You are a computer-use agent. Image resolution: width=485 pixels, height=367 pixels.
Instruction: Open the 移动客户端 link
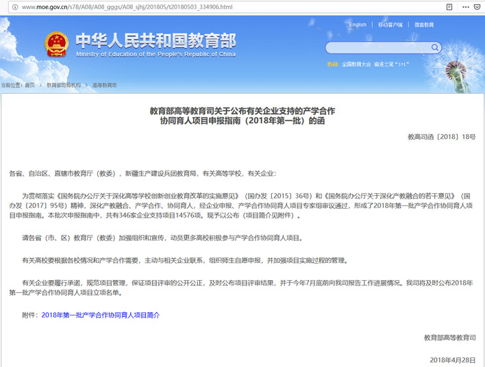pyautogui.click(x=390, y=25)
